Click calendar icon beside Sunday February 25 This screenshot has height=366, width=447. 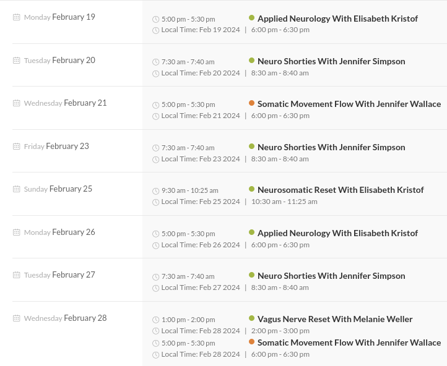click(x=17, y=189)
